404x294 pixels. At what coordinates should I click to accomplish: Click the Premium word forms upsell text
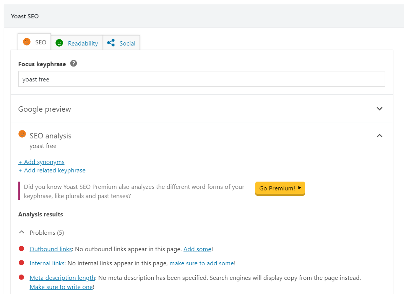click(x=134, y=192)
